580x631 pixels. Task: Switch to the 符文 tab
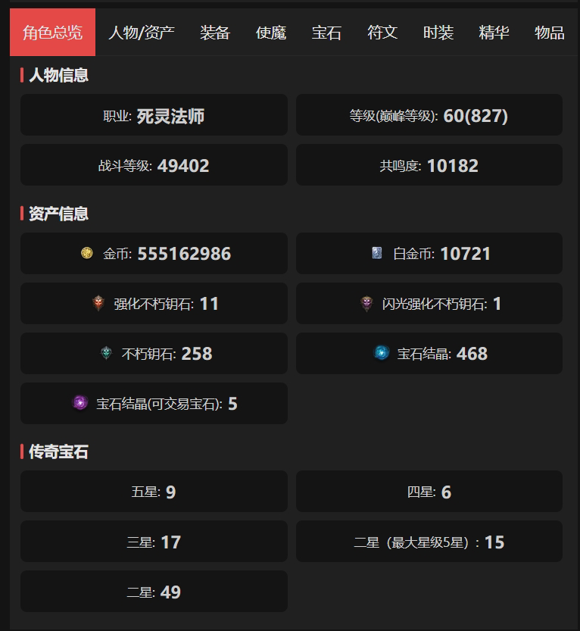point(382,32)
